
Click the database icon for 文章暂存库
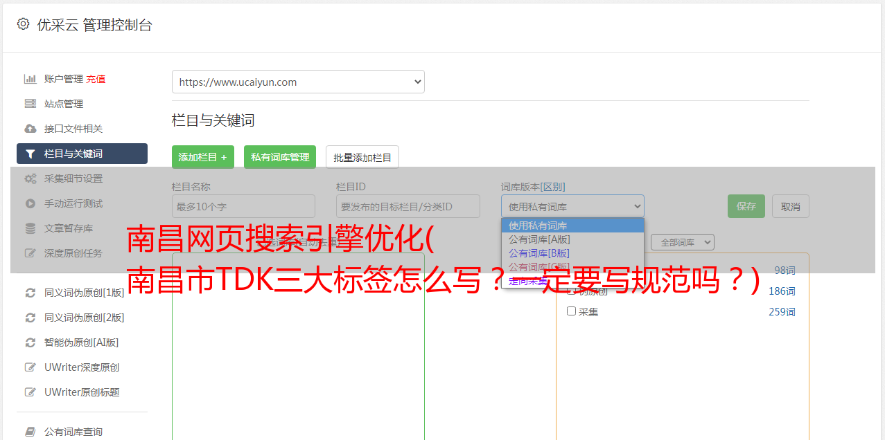(x=30, y=228)
